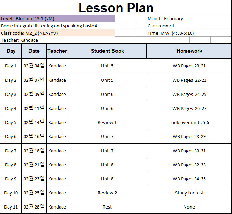Select the 02월 14일 date cell
Viewport: 232px width, 214px height.
click(x=34, y=122)
